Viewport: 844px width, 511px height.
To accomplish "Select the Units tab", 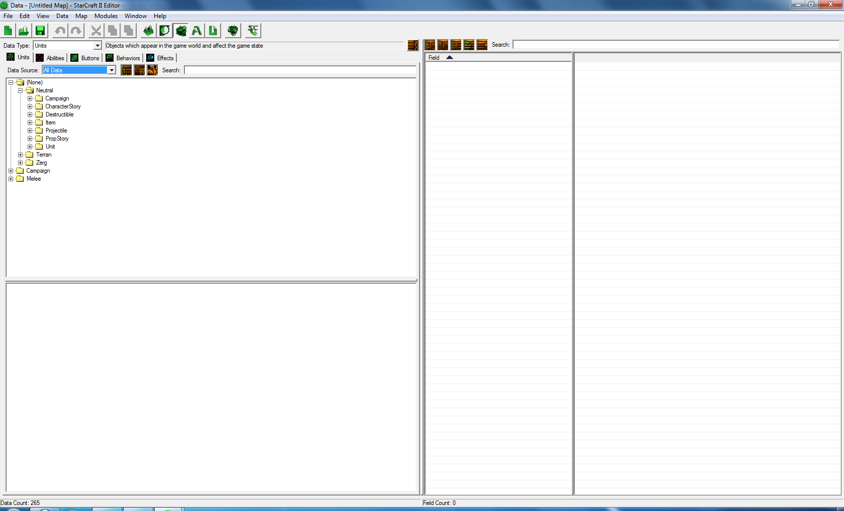I will 19,57.
